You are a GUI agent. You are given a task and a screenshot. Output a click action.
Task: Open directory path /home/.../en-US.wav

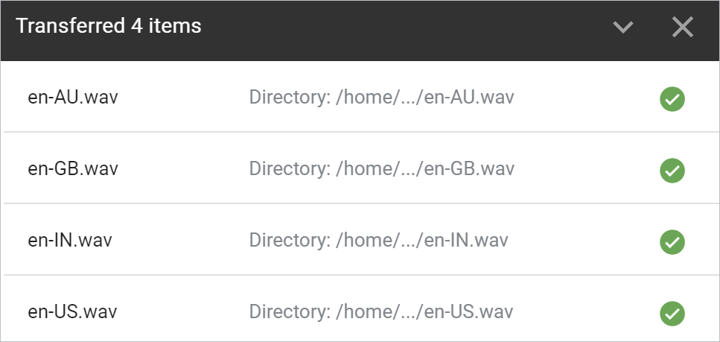[381, 311]
